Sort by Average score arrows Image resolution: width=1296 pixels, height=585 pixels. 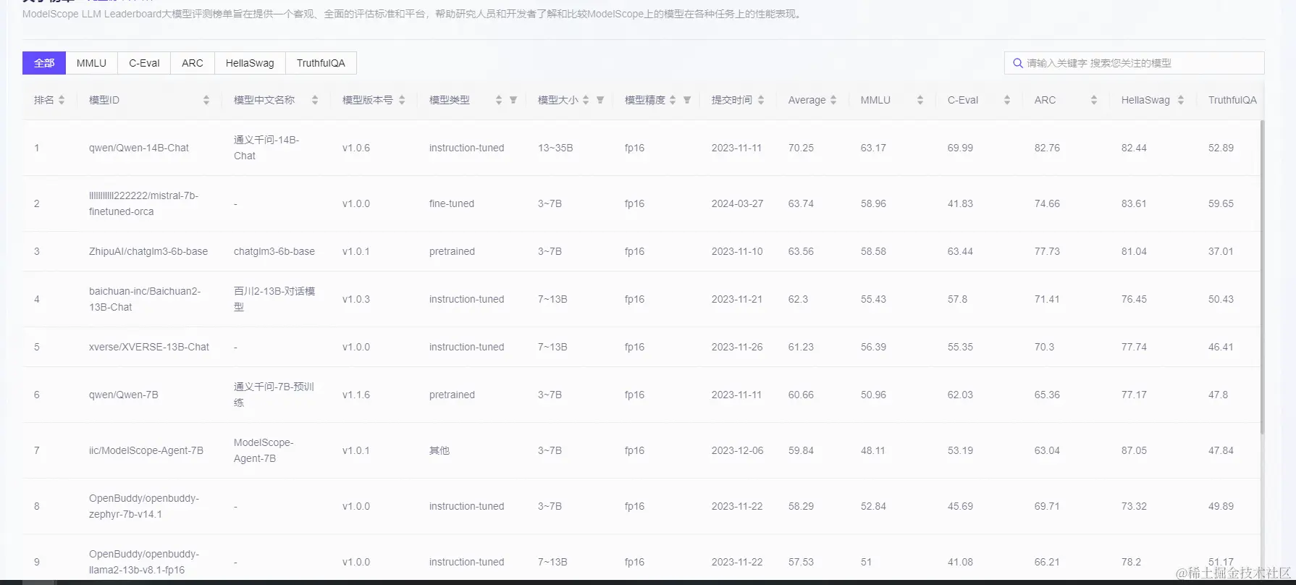coord(833,100)
